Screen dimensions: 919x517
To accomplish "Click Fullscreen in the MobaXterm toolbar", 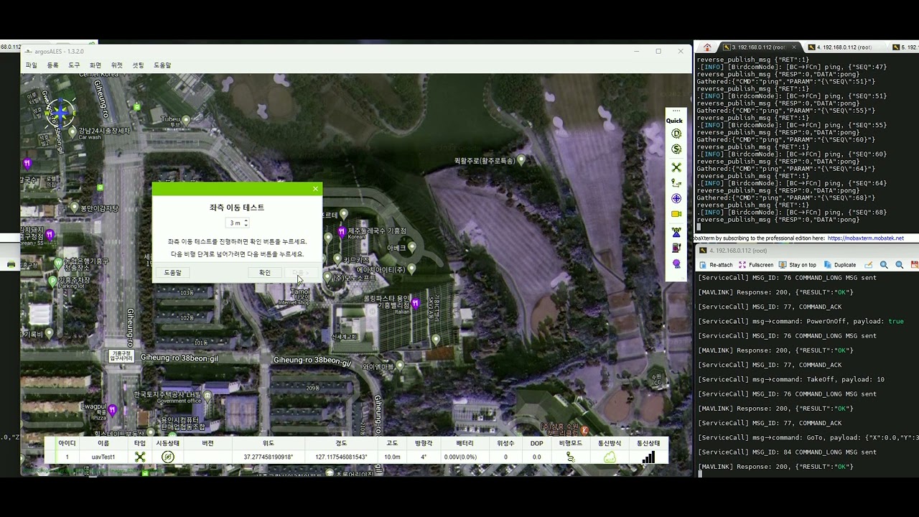I will click(x=757, y=265).
